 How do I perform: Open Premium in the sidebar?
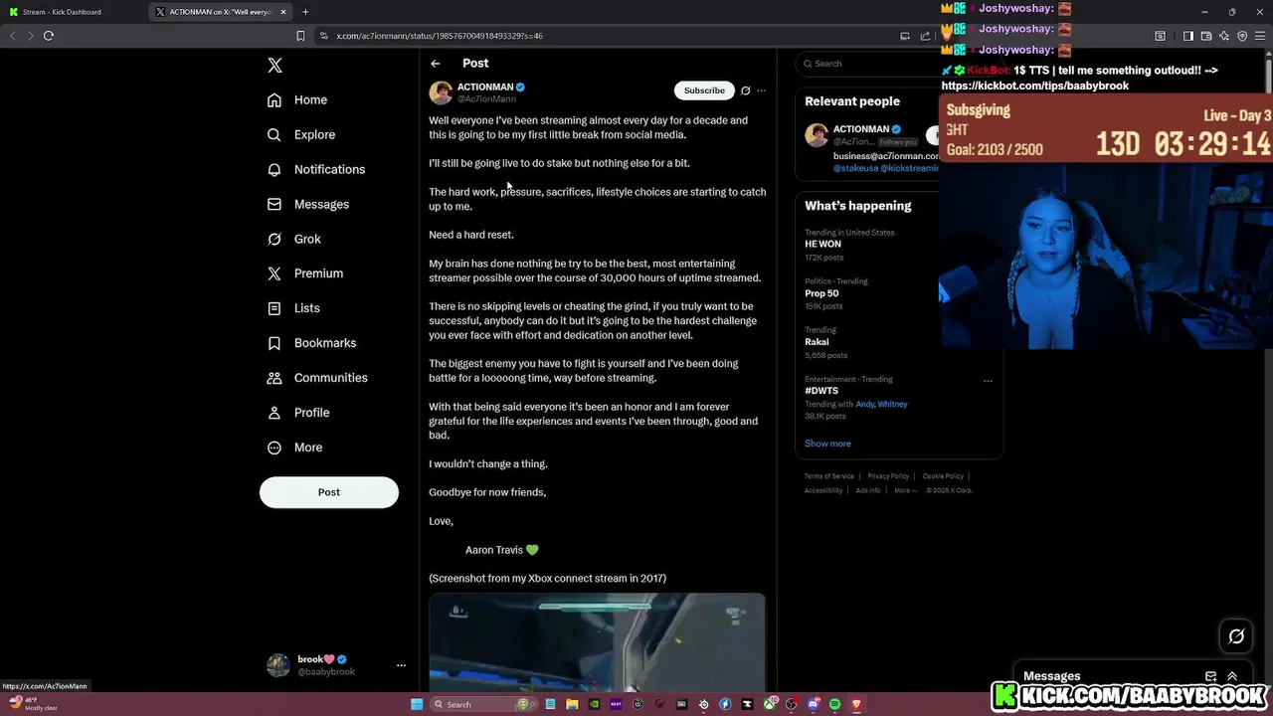[305, 273]
